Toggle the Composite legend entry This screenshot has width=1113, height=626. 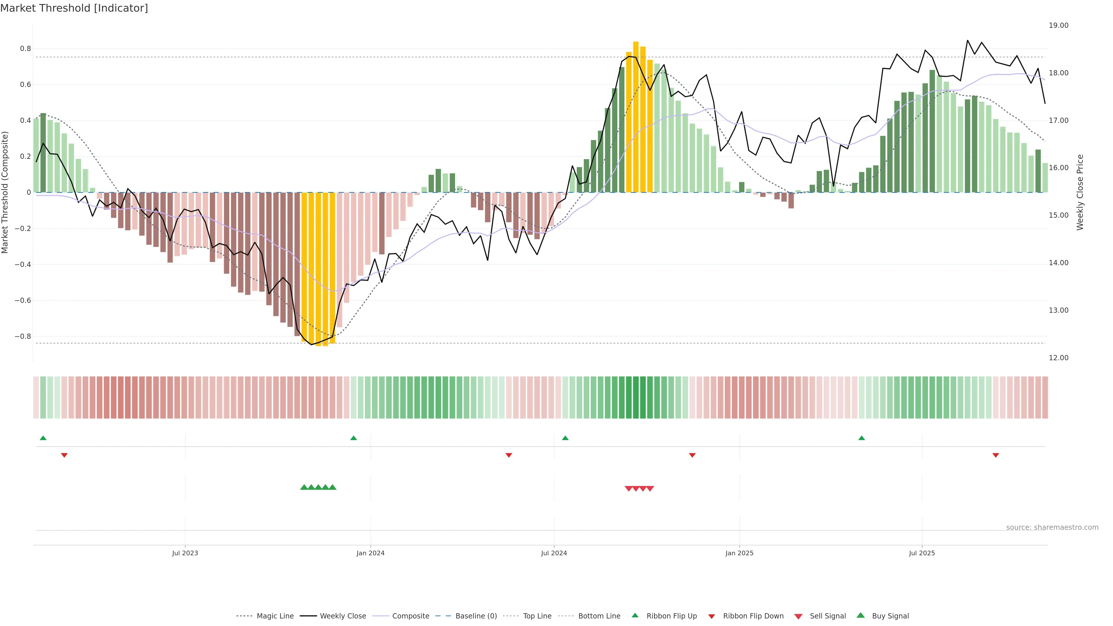pos(410,616)
